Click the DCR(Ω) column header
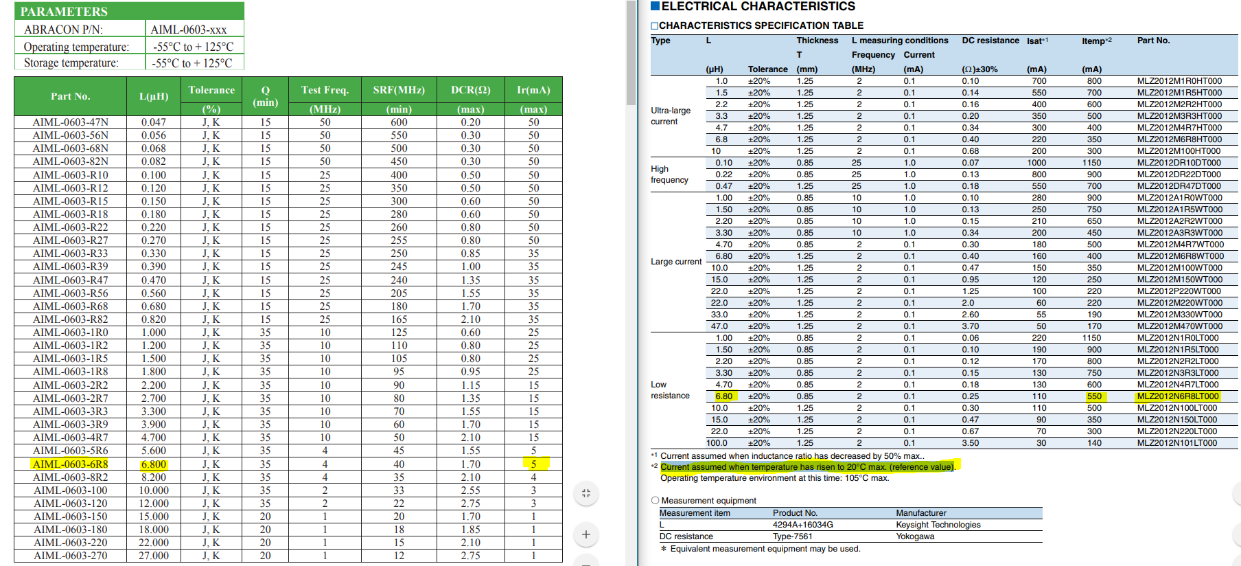This screenshot has height=566, width=1241. tap(471, 90)
